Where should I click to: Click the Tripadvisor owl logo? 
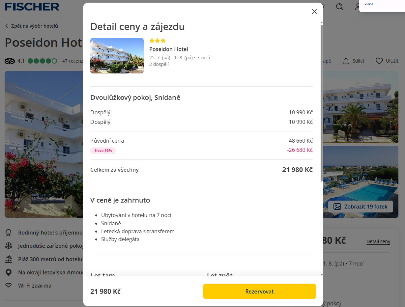click(x=10, y=61)
